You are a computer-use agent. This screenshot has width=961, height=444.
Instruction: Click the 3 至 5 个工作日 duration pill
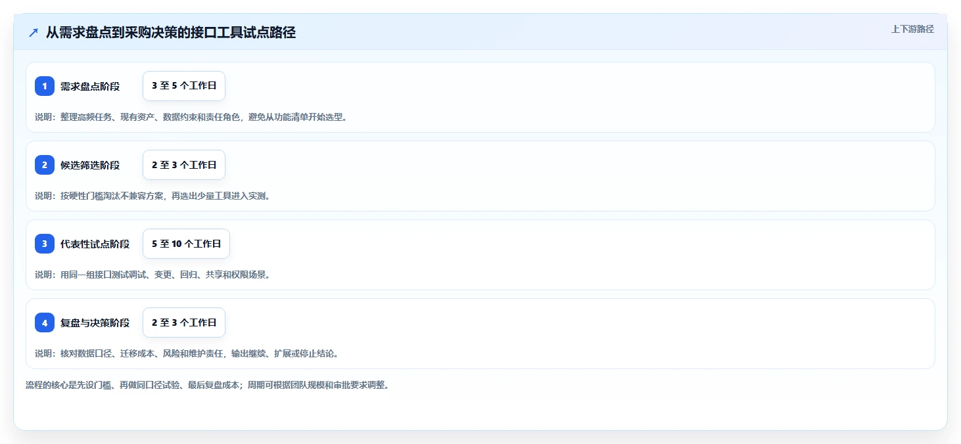(184, 86)
